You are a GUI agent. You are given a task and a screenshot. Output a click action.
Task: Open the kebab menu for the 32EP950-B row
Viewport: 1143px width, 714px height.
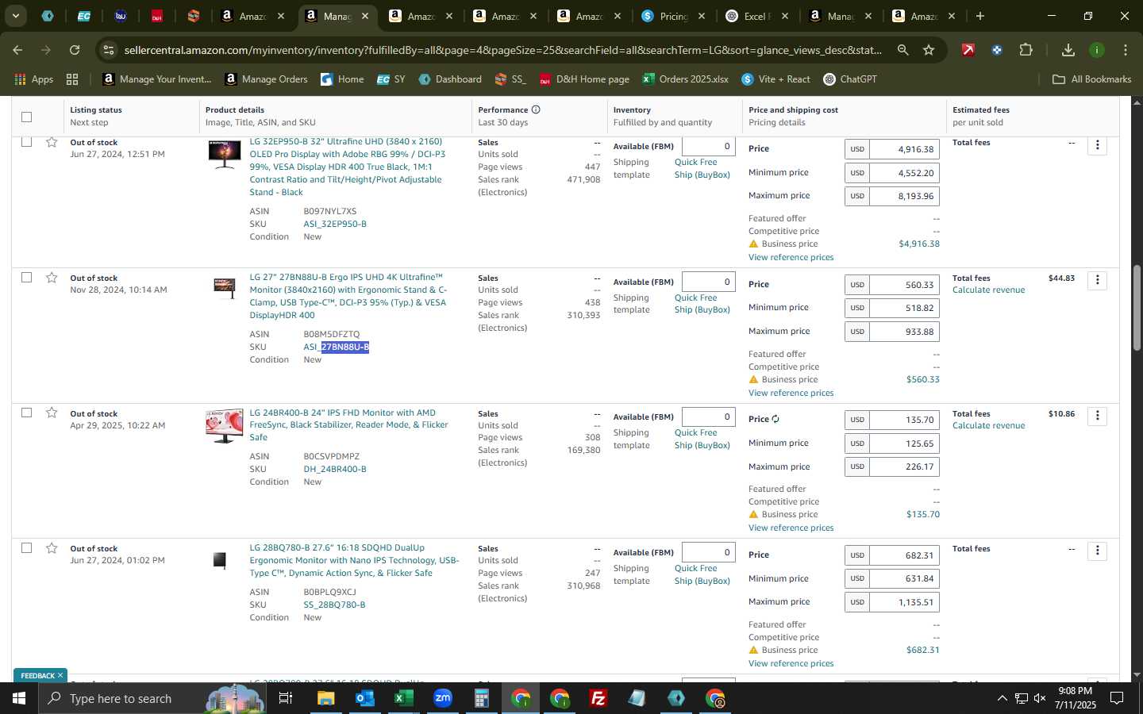click(x=1097, y=145)
